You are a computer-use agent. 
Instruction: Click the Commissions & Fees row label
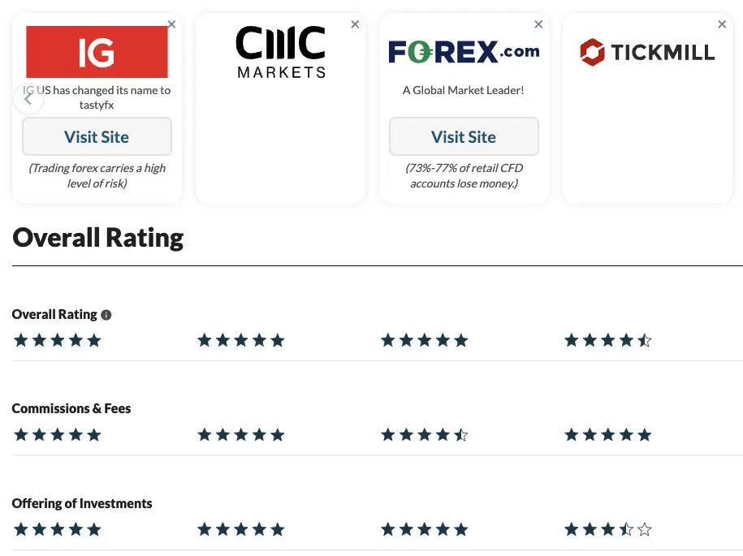[71, 408]
